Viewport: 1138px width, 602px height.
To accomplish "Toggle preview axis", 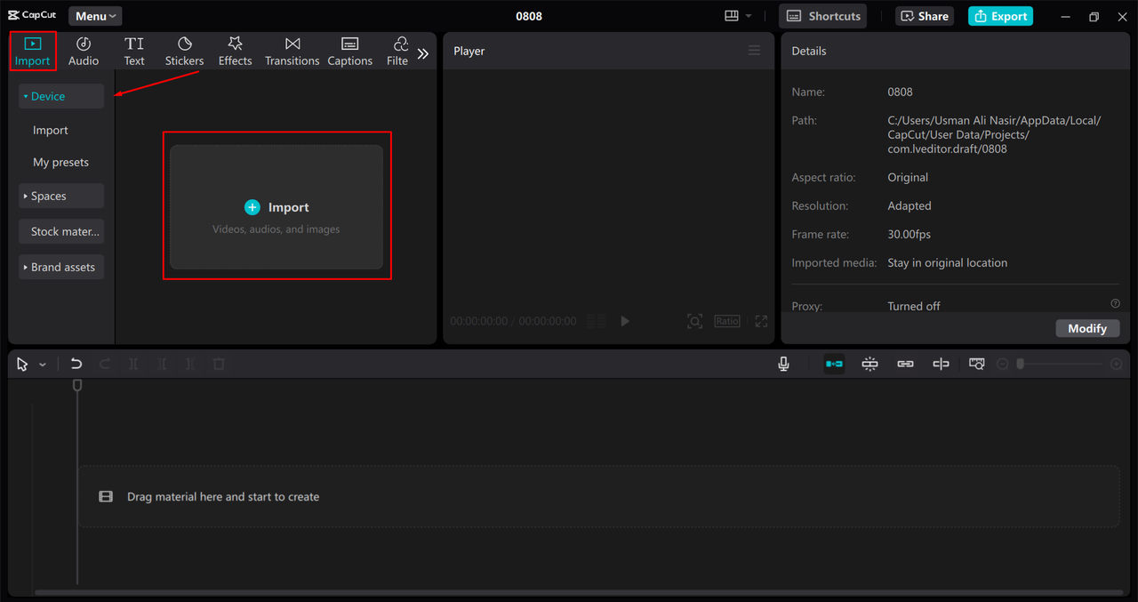I will click(x=941, y=364).
